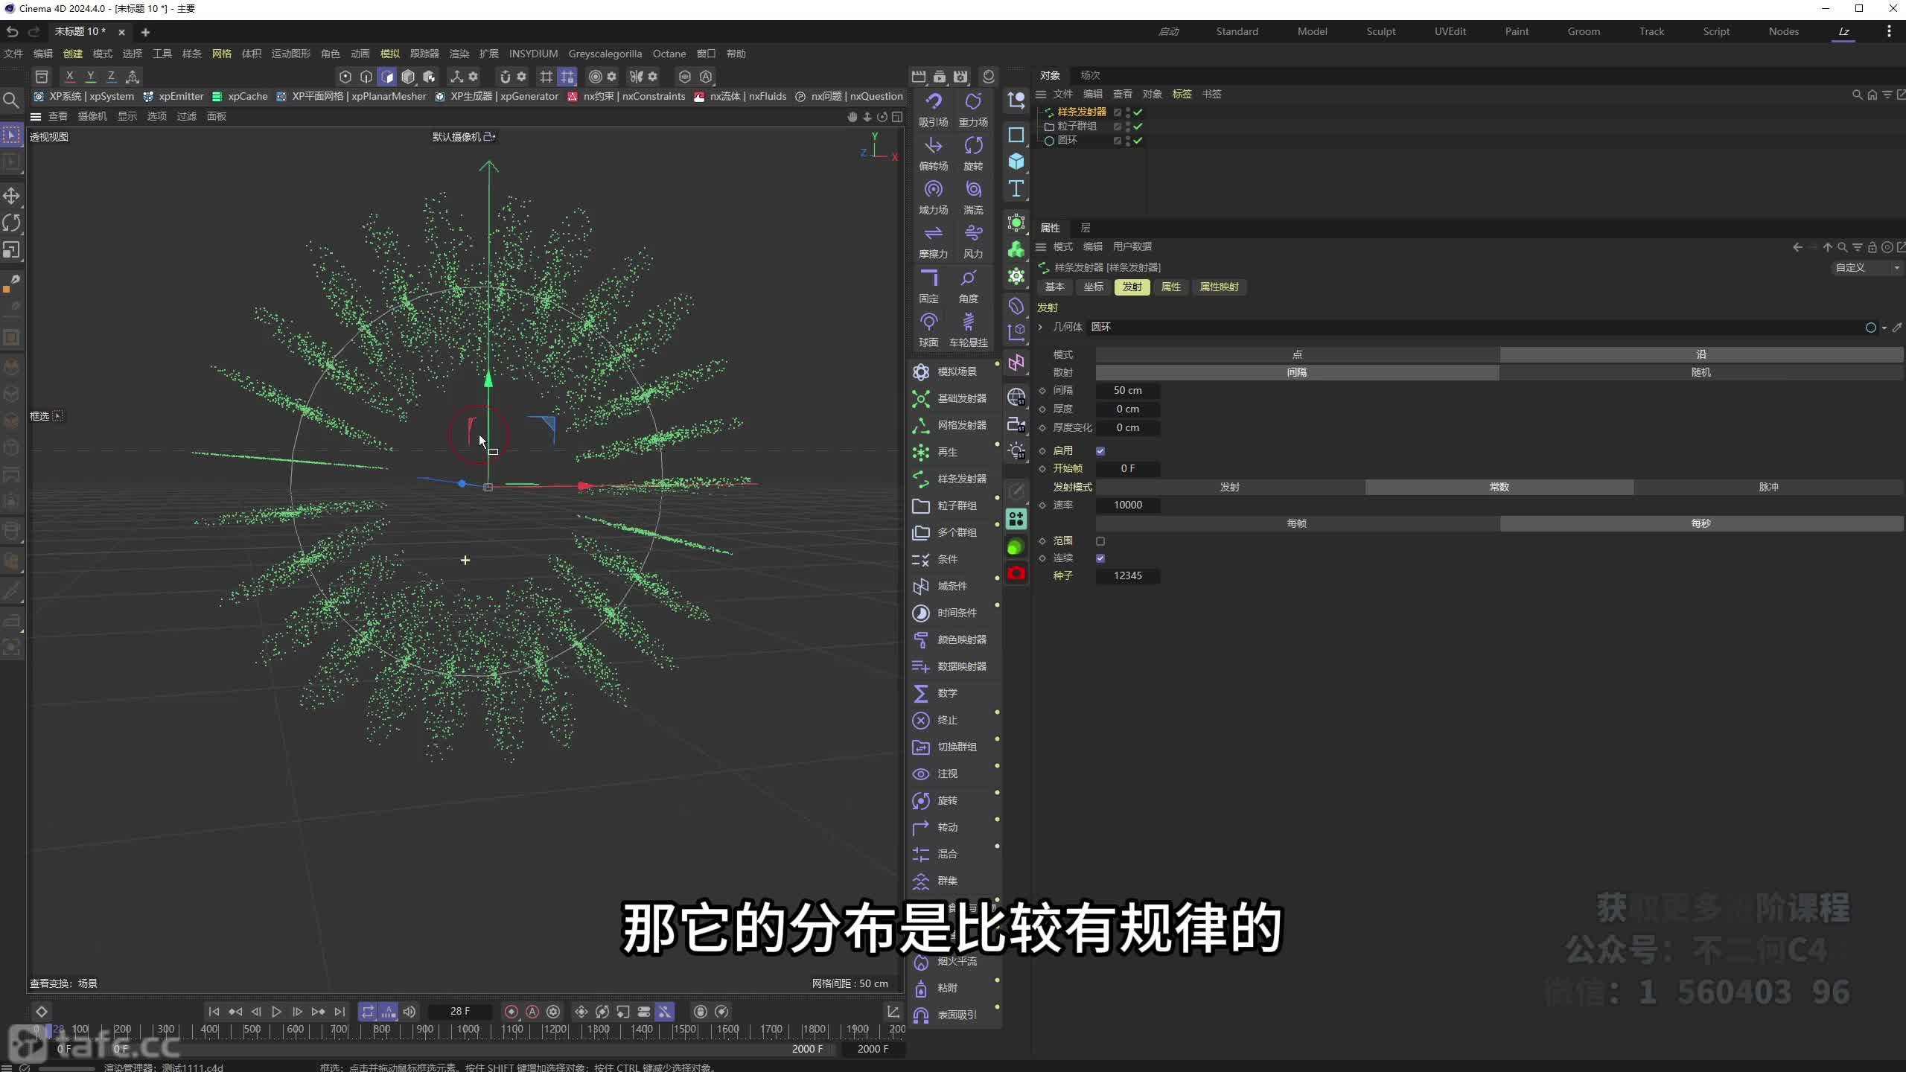Set 发射模式 to 脉冲
This screenshot has width=1906, height=1072.
point(1768,487)
